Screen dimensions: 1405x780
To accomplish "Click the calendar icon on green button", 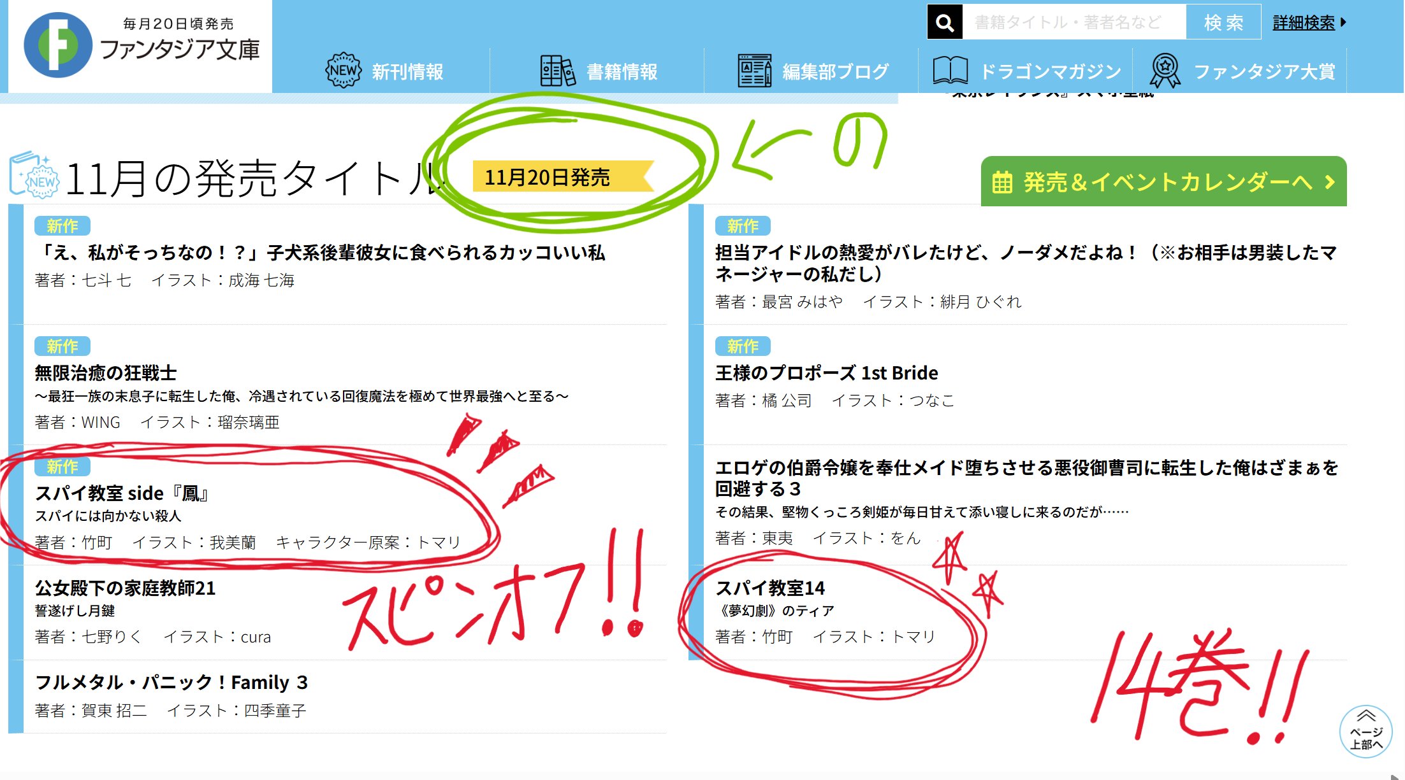I will (1001, 182).
